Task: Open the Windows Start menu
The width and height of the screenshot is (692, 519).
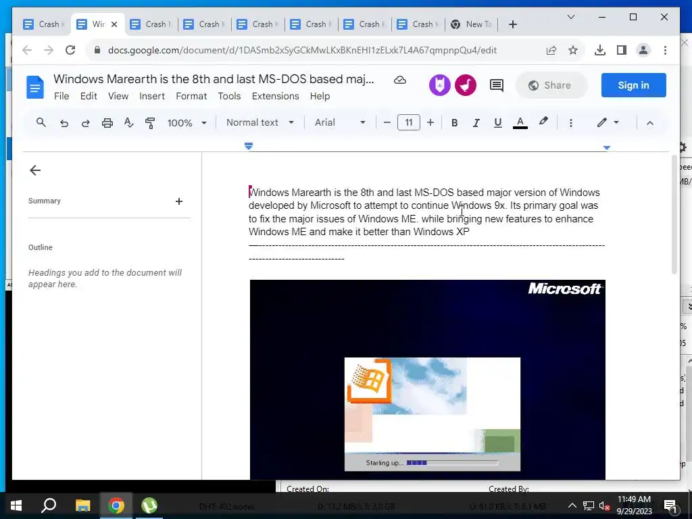Action: (x=16, y=505)
